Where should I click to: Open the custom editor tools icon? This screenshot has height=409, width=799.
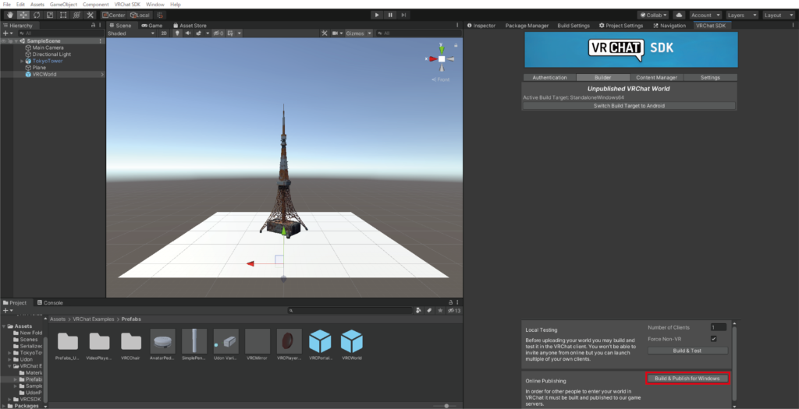tap(91, 15)
